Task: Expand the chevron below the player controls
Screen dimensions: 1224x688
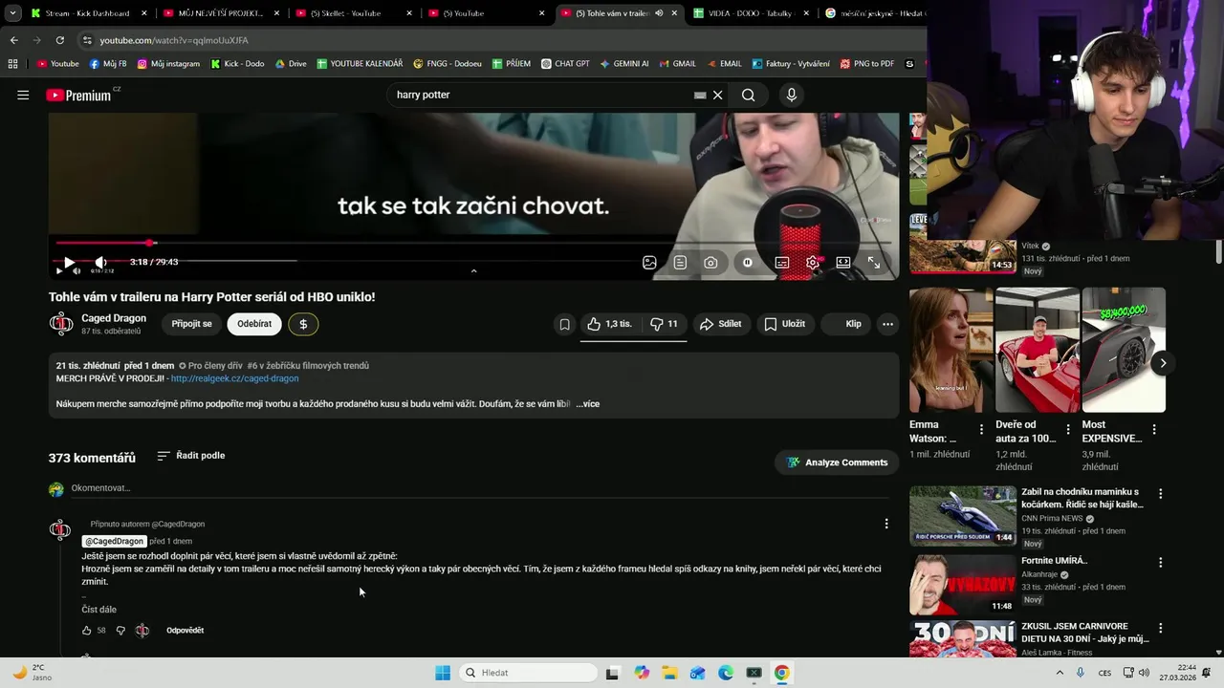Action: point(473,271)
